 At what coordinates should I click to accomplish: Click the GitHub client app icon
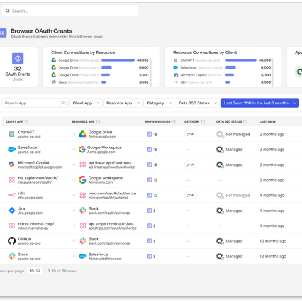[12, 241]
